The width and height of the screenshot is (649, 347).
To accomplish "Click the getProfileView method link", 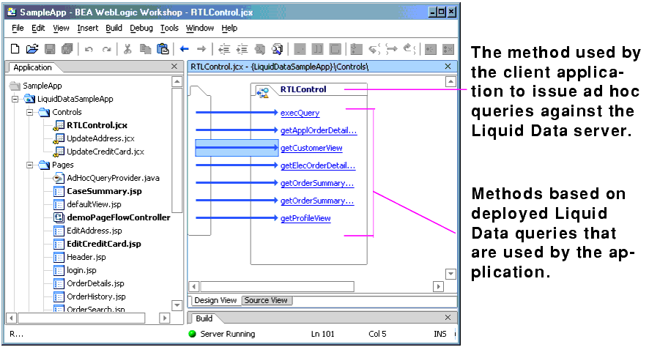I will point(305,218).
